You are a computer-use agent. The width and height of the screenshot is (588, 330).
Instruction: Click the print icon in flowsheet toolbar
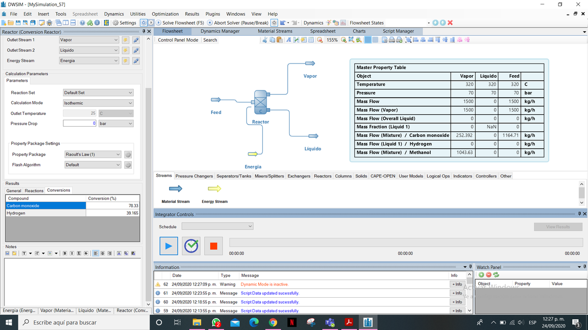pyautogui.click(x=392, y=40)
